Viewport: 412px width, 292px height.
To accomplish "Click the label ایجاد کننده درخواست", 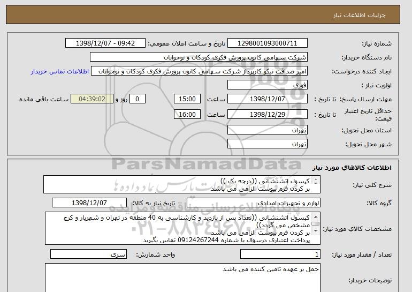I will pyautogui.click(x=362, y=72).
